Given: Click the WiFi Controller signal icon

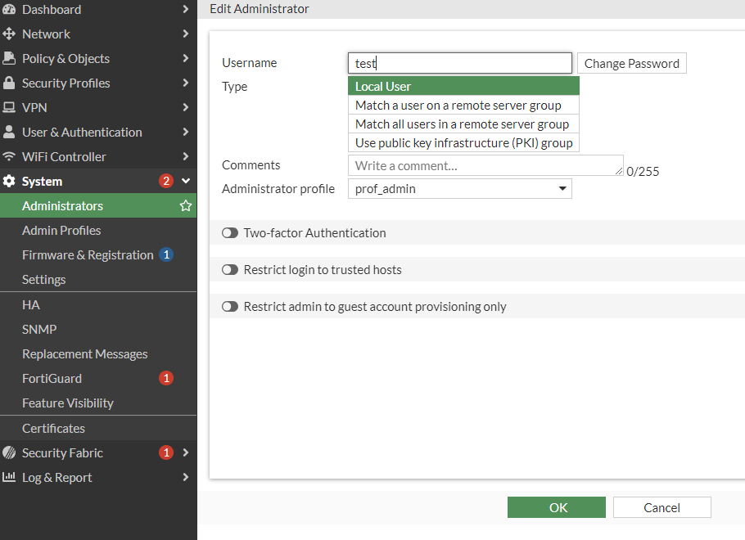Looking at the screenshot, I should [9, 157].
